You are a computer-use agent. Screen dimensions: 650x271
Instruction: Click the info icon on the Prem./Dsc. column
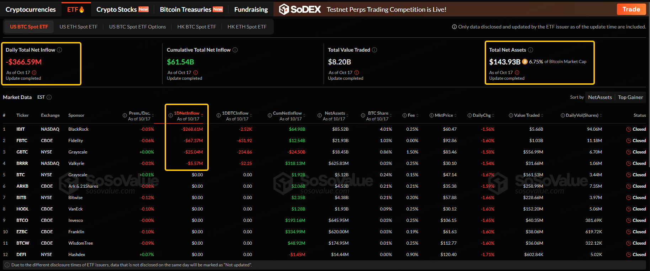[125, 115]
